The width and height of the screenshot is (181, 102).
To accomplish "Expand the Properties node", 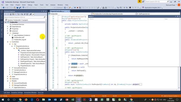I will [x=8, y=29].
